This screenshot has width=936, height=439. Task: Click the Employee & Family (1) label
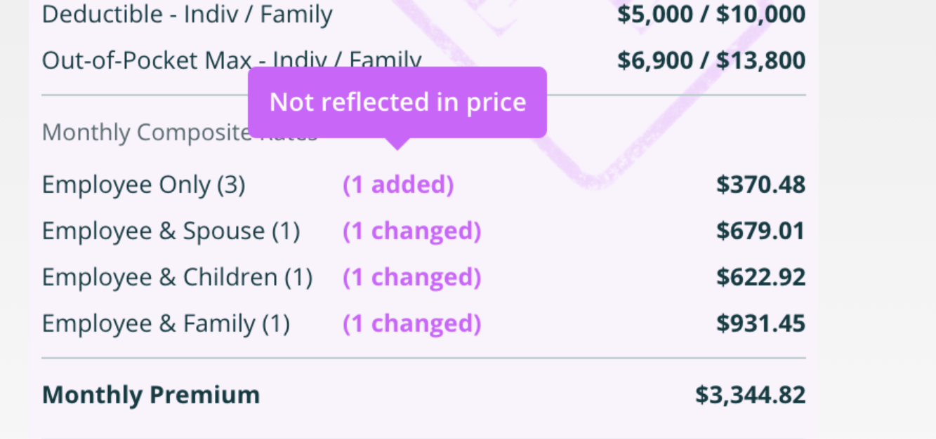click(166, 324)
